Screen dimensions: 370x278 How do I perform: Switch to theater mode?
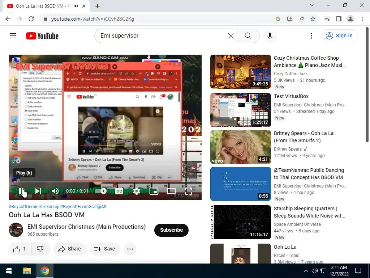tap(171, 191)
